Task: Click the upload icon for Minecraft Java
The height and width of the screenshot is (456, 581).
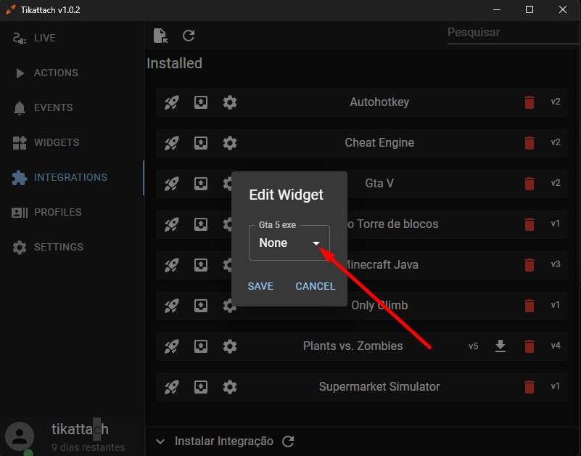Action: coord(201,265)
